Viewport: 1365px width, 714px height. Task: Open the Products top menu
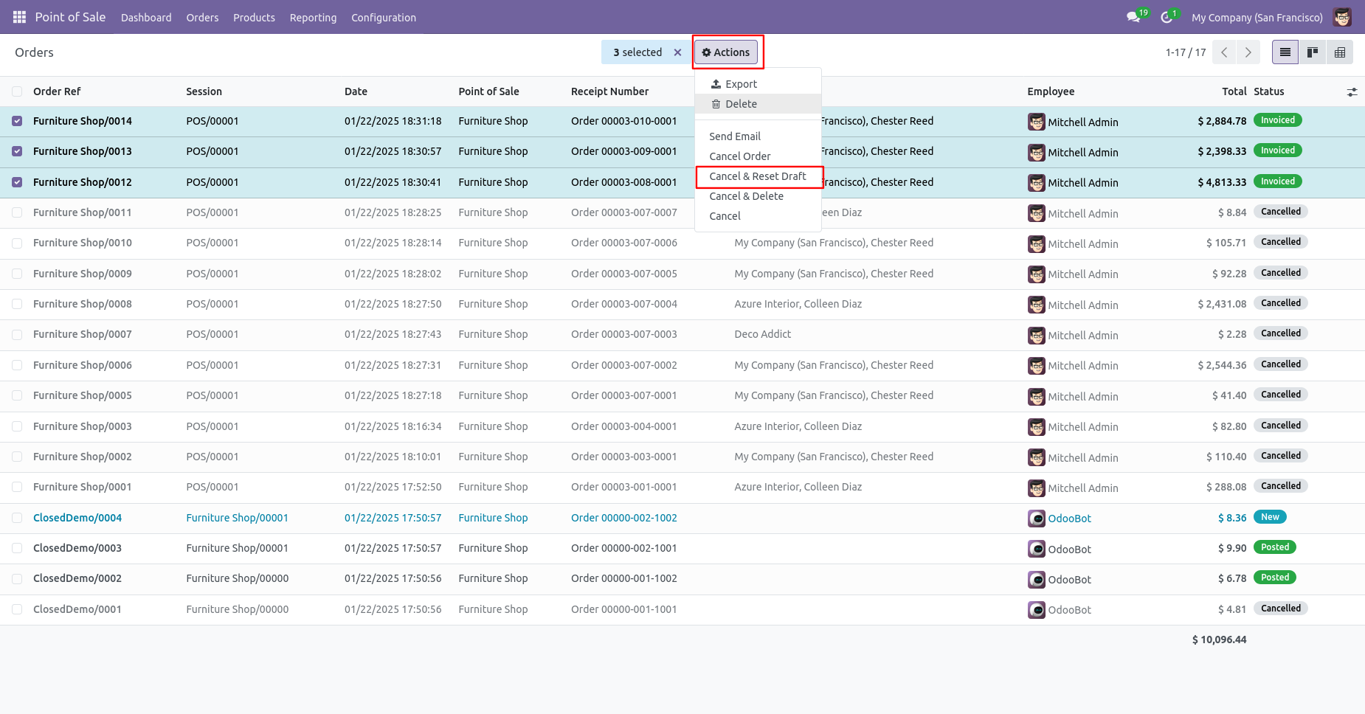coord(254,17)
